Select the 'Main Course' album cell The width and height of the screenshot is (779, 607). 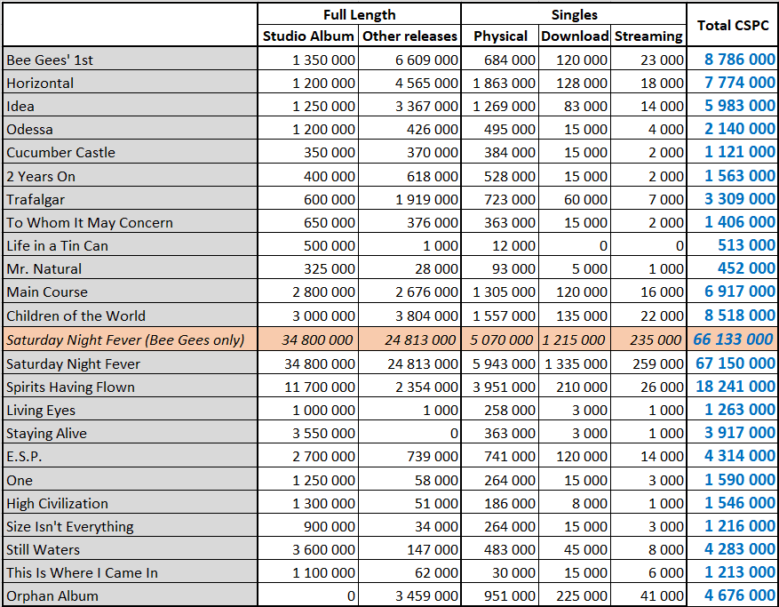tap(131, 292)
